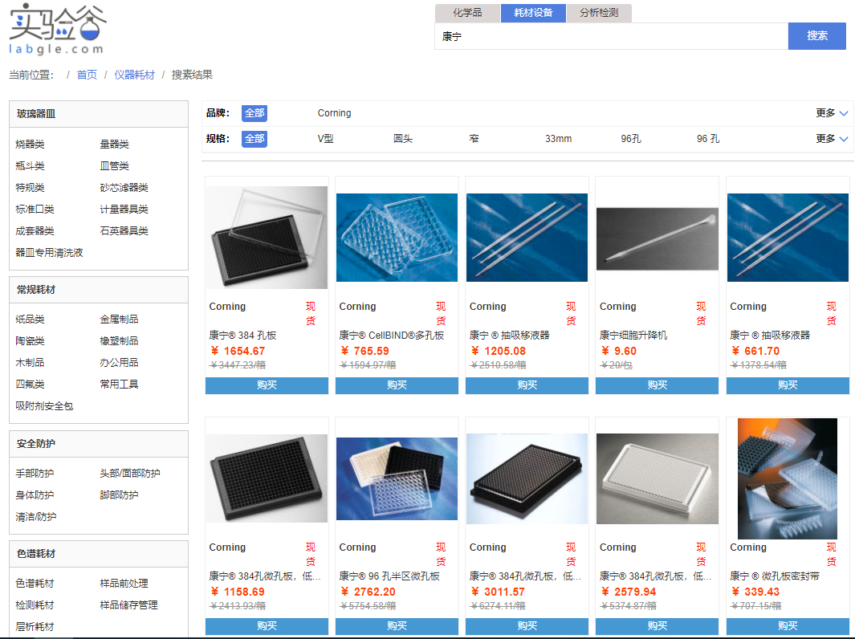Open the 检测耗材 category
855x639 pixels.
coord(35,605)
